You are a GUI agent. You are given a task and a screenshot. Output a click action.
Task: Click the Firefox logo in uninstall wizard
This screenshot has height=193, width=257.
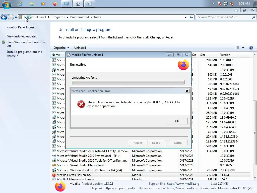coord(183,65)
